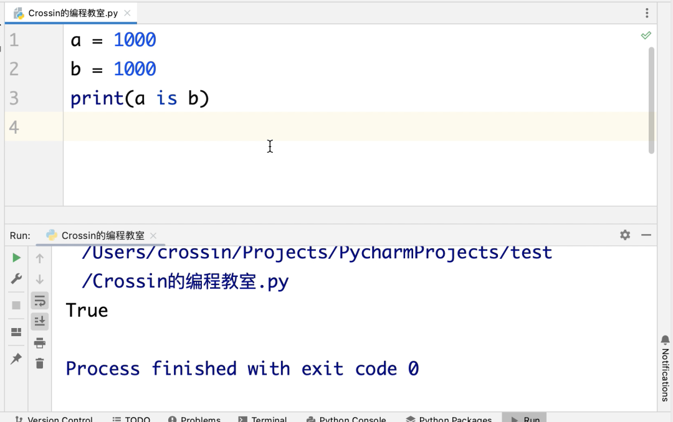
Task: Pin the Run tab with pin icon
Action: pyautogui.click(x=16, y=359)
